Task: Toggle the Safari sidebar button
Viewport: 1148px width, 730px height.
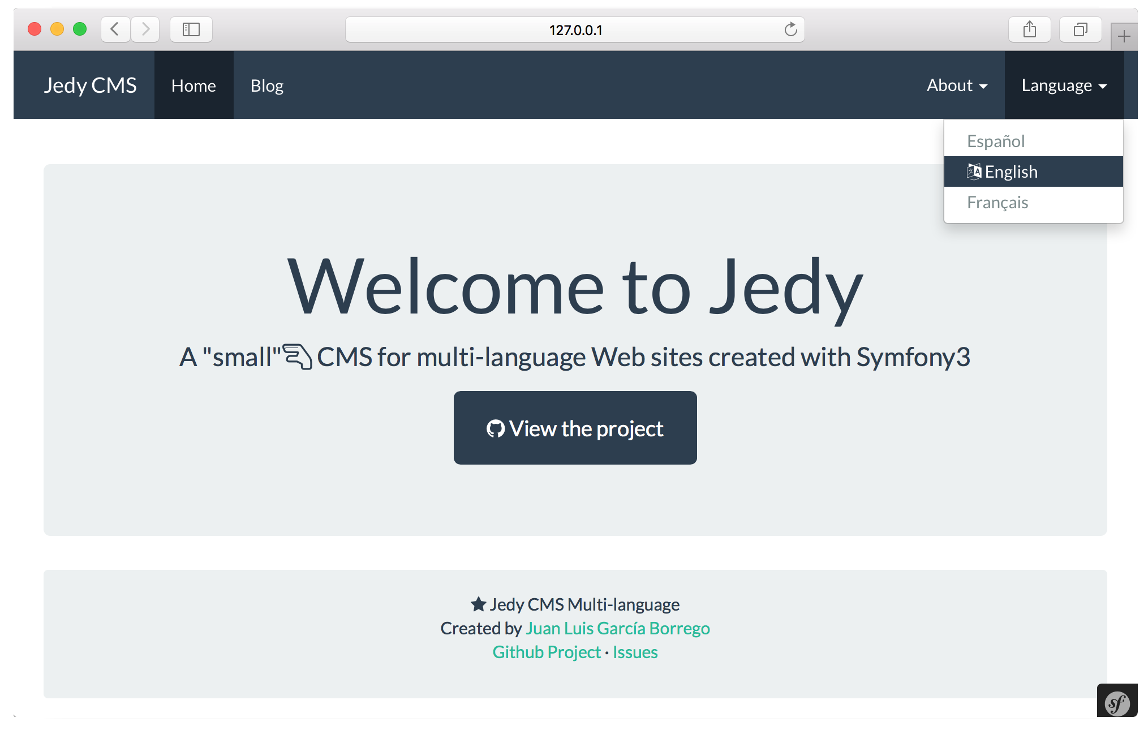Action: (x=191, y=29)
